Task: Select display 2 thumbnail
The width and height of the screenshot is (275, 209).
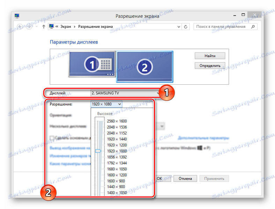Action: [145, 67]
